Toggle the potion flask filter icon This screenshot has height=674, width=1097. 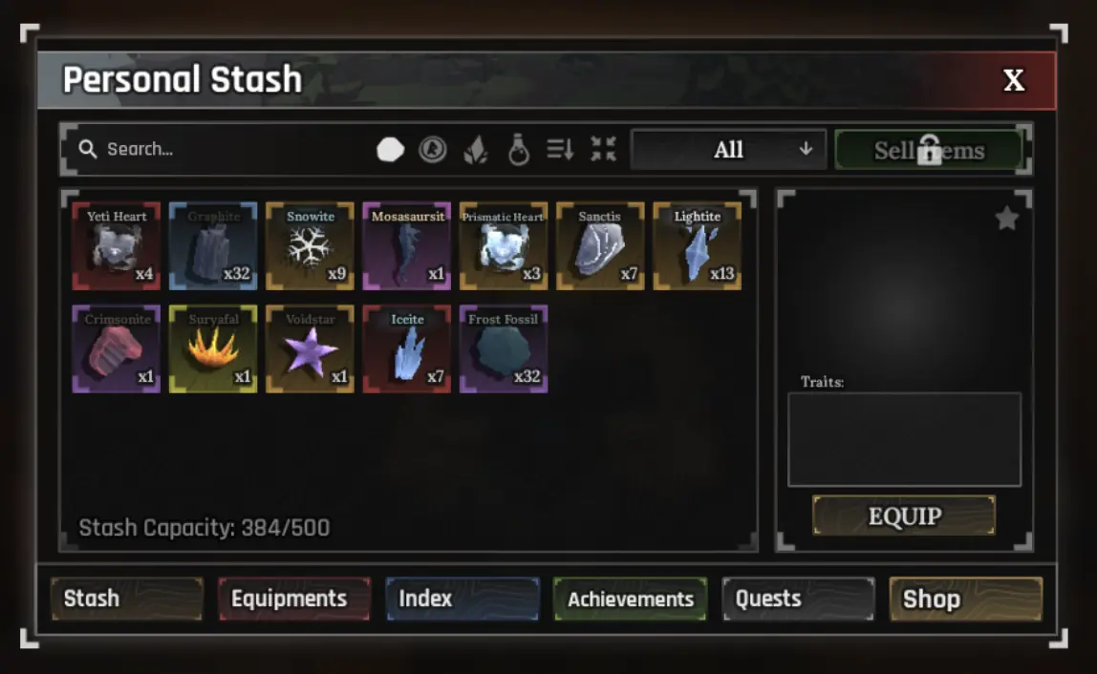pyautogui.click(x=519, y=149)
